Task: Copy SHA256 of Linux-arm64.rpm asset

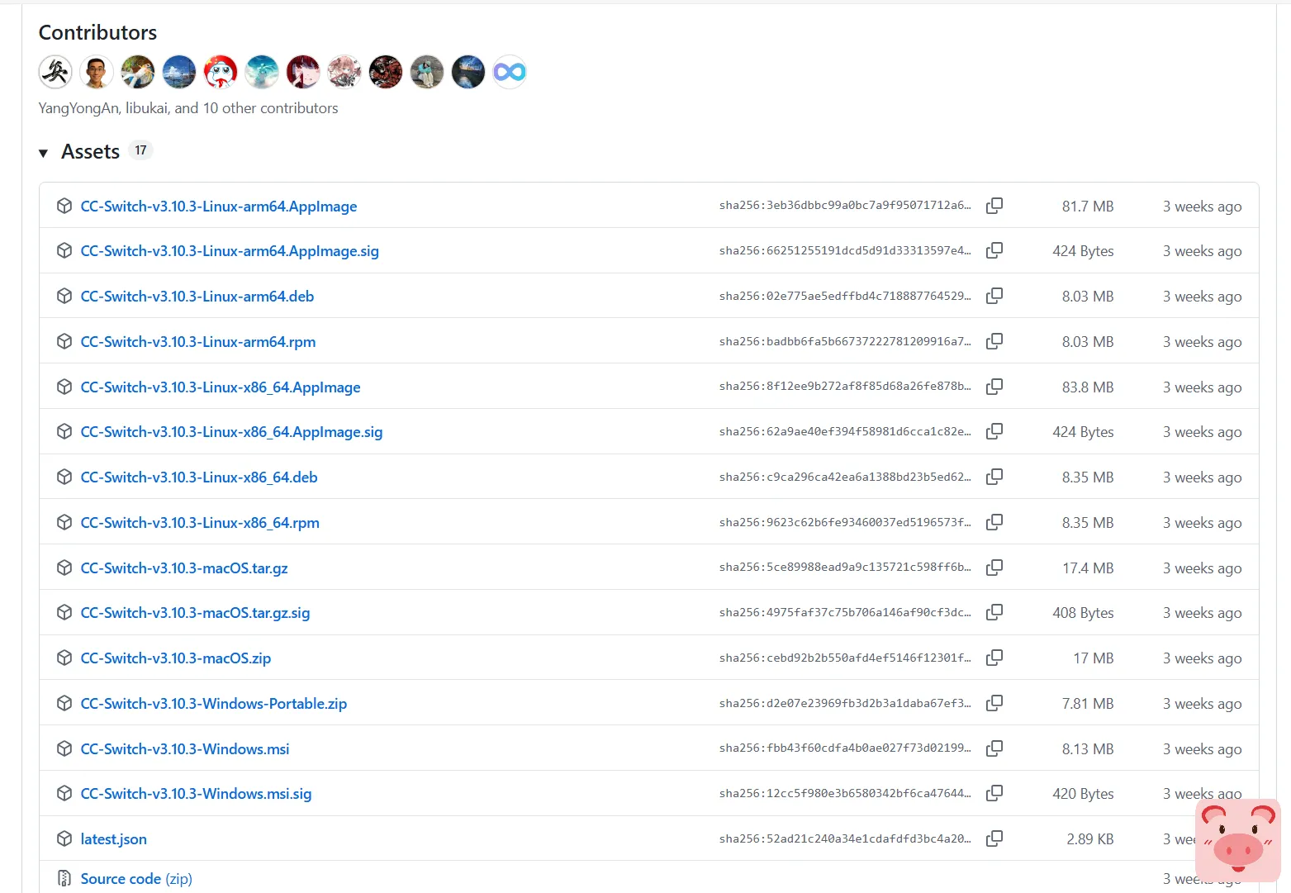Action: [x=994, y=341]
